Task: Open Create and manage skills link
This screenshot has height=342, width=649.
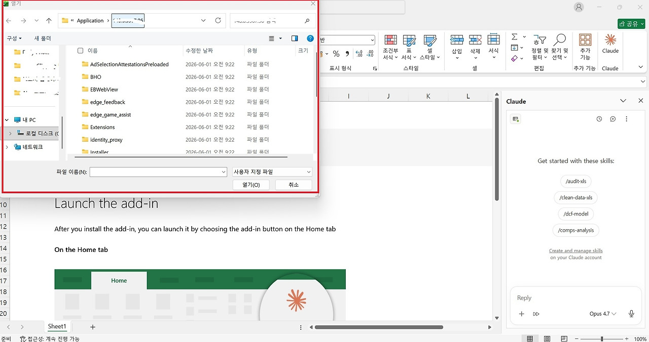Action: coord(576,251)
